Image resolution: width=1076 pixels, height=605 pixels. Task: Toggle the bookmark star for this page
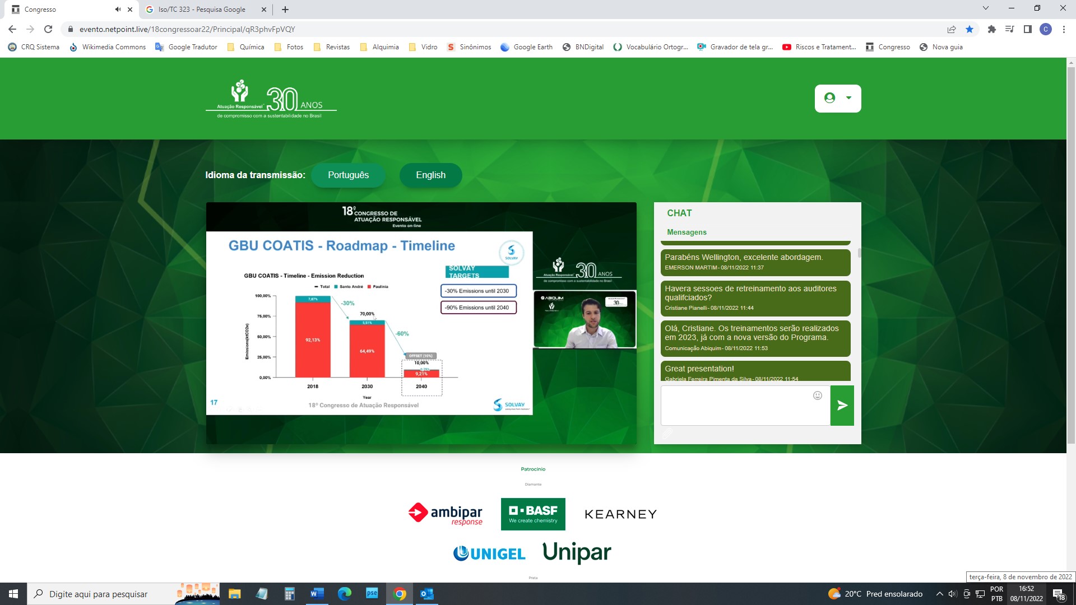970,29
